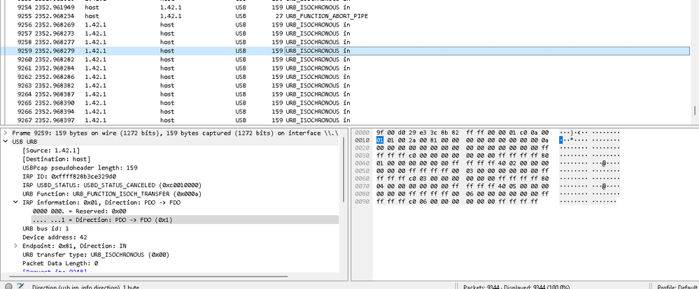699x289 pixels.
Task: Select packet number 9267 row
Action: coord(345,120)
